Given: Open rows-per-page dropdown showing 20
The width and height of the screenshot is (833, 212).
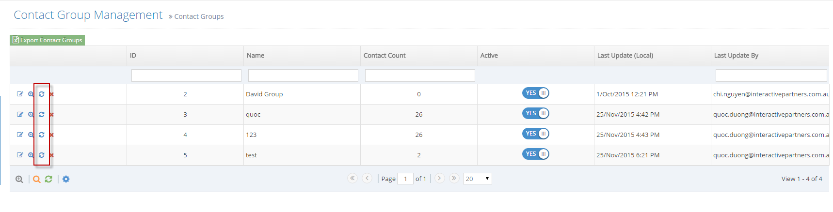Looking at the screenshot, I should point(477,179).
